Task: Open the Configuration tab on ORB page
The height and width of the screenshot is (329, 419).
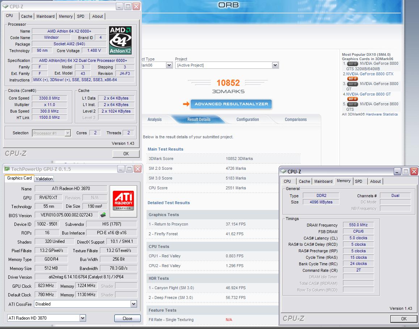Action: coord(248,119)
